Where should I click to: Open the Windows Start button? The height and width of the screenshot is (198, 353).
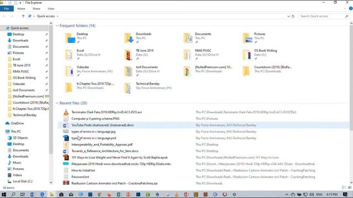point(4,194)
